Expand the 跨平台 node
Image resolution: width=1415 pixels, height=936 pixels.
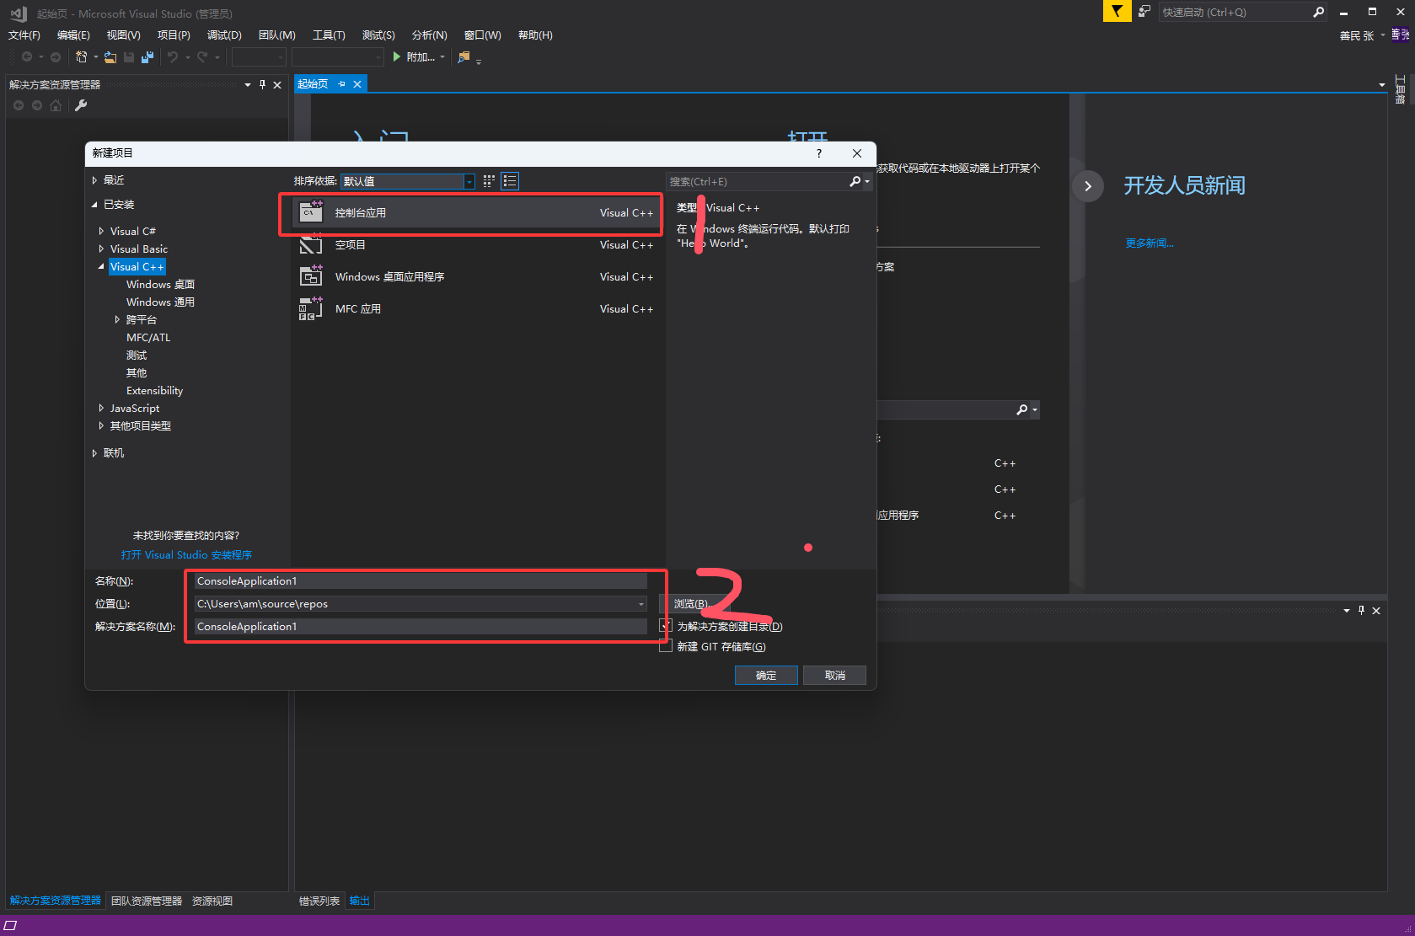[x=117, y=319]
